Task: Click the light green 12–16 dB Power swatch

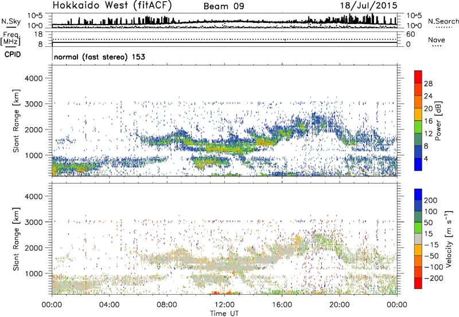Action: [418, 126]
